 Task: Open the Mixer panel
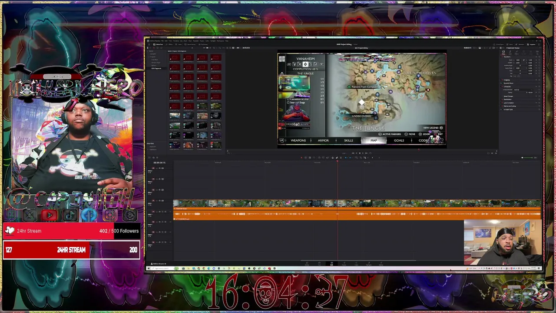(x=510, y=44)
